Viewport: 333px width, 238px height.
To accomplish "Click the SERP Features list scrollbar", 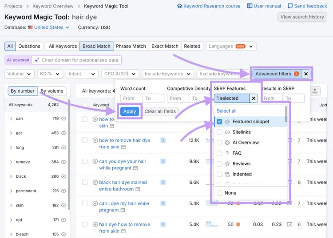I will click(x=286, y=114).
